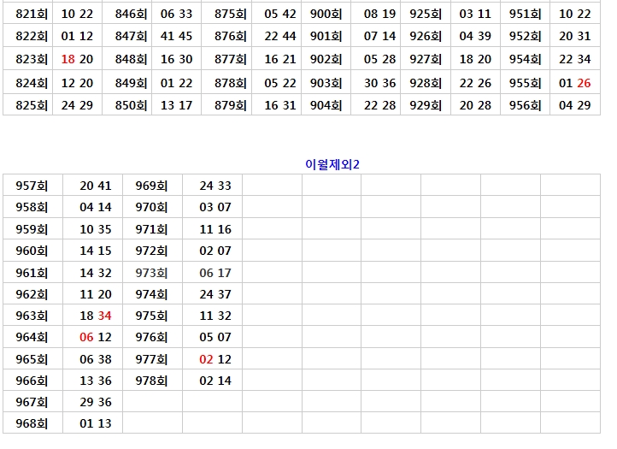Select the 879회 cell

(231, 105)
